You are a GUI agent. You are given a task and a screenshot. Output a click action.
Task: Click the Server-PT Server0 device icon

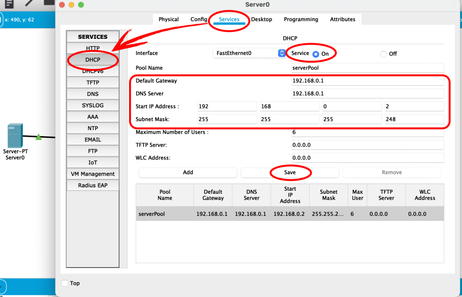click(x=15, y=137)
